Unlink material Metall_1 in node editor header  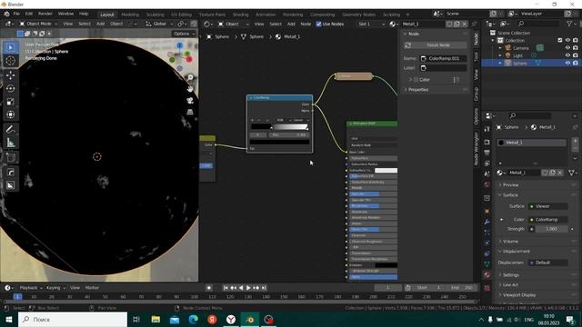(x=465, y=24)
